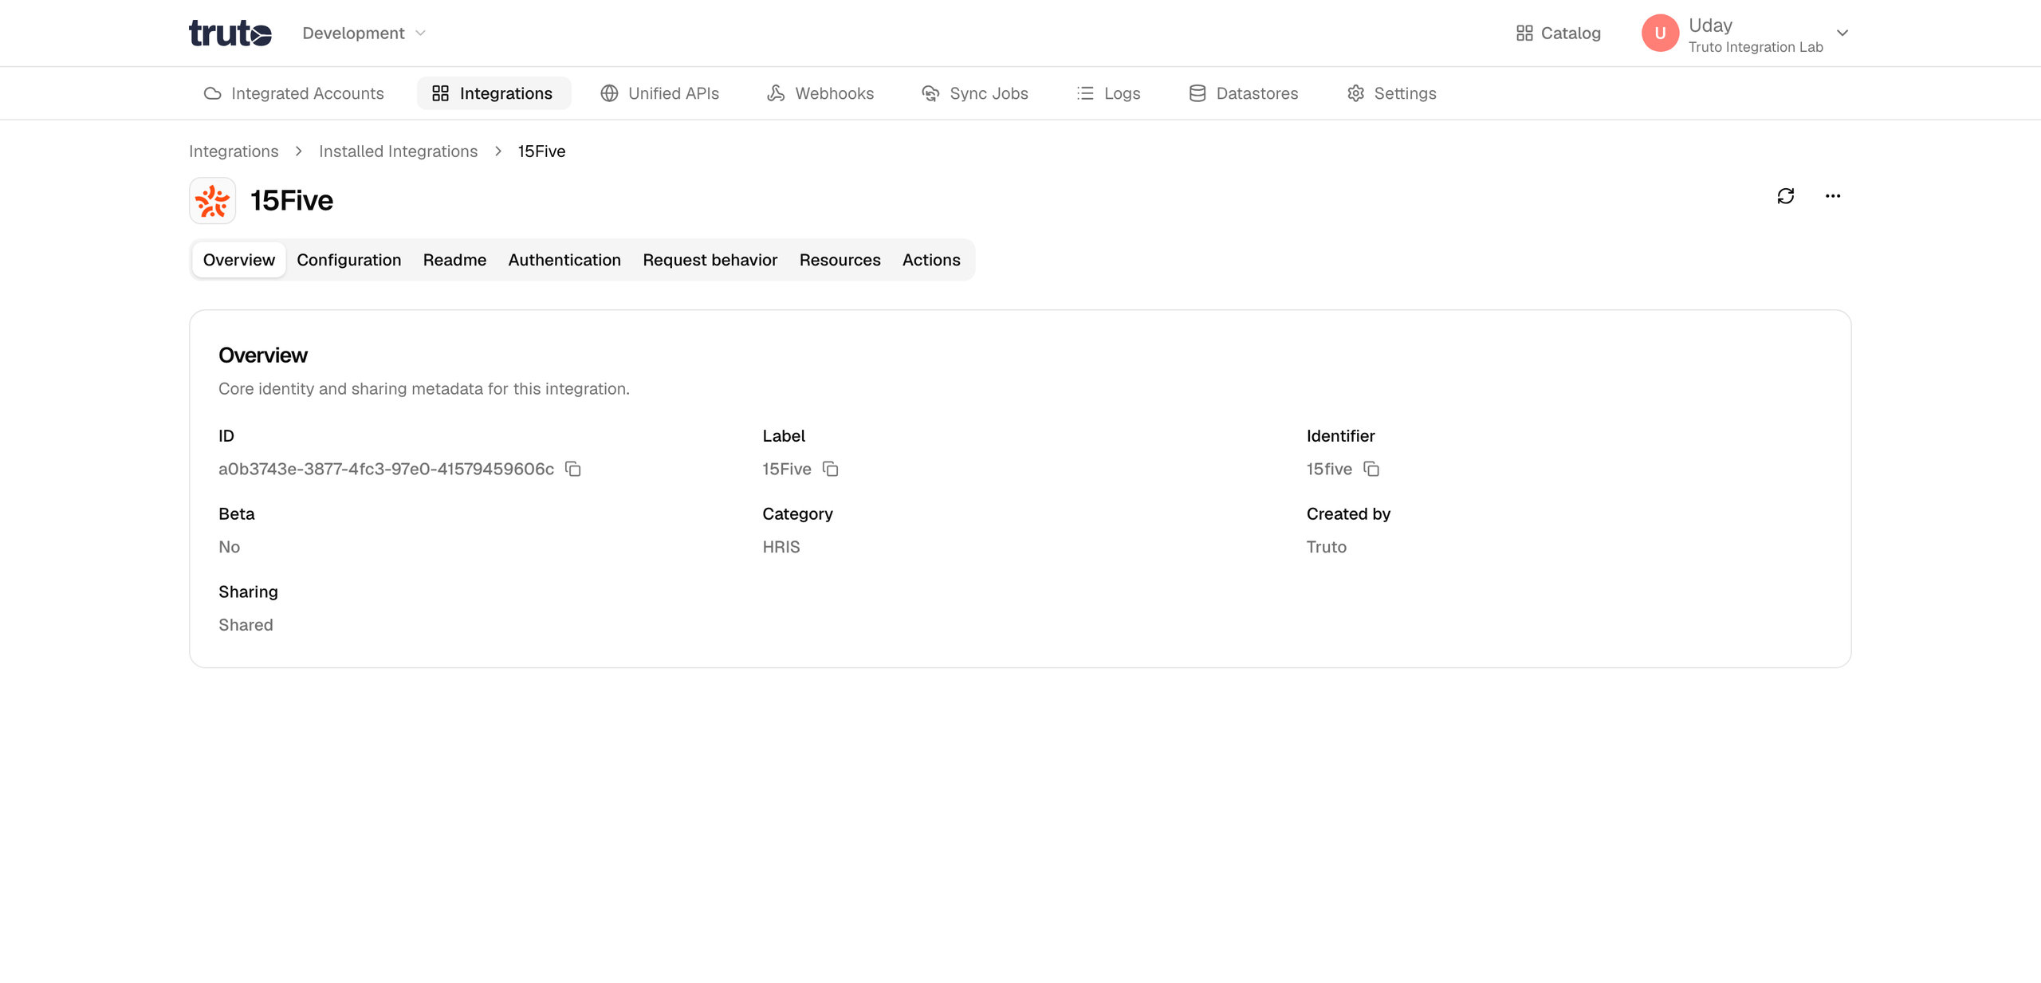Open Settings from the navigation bar
The height and width of the screenshot is (983, 2041).
[x=1392, y=93]
